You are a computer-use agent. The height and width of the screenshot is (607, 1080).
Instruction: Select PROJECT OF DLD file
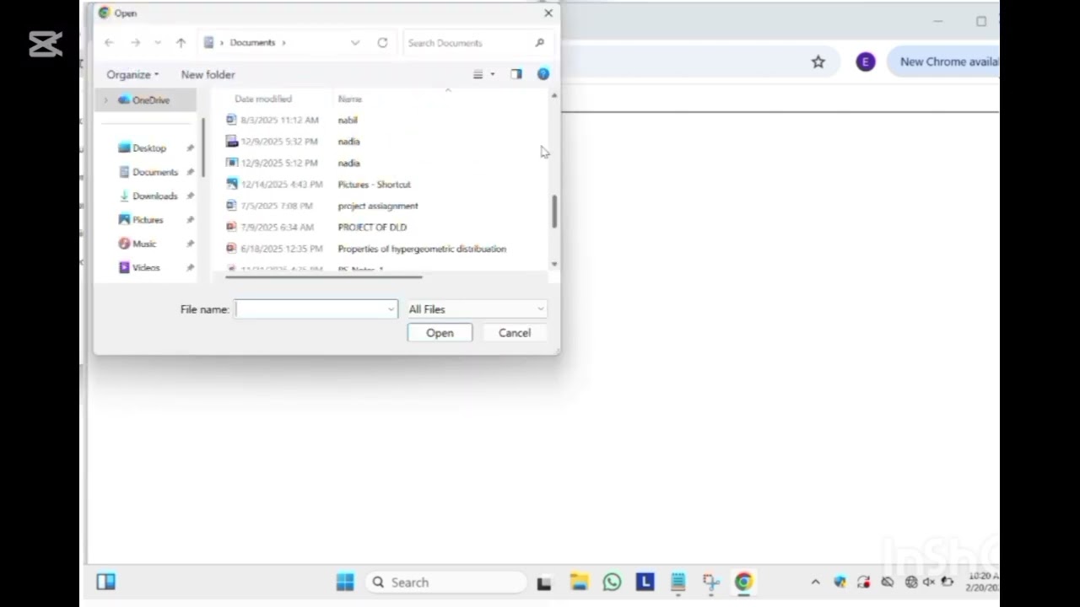(x=372, y=228)
